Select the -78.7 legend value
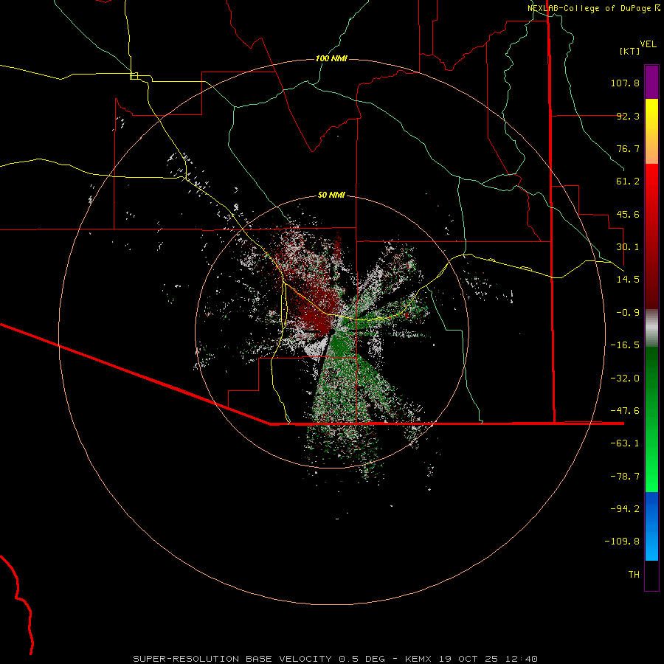The width and height of the screenshot is (664, 664). 625,477
